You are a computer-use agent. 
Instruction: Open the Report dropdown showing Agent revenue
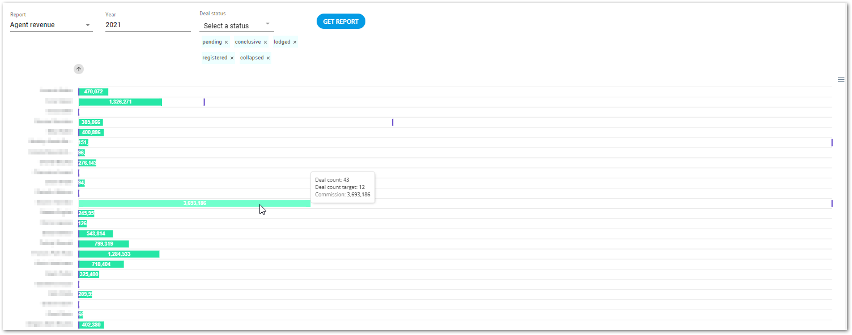[51, 25]
